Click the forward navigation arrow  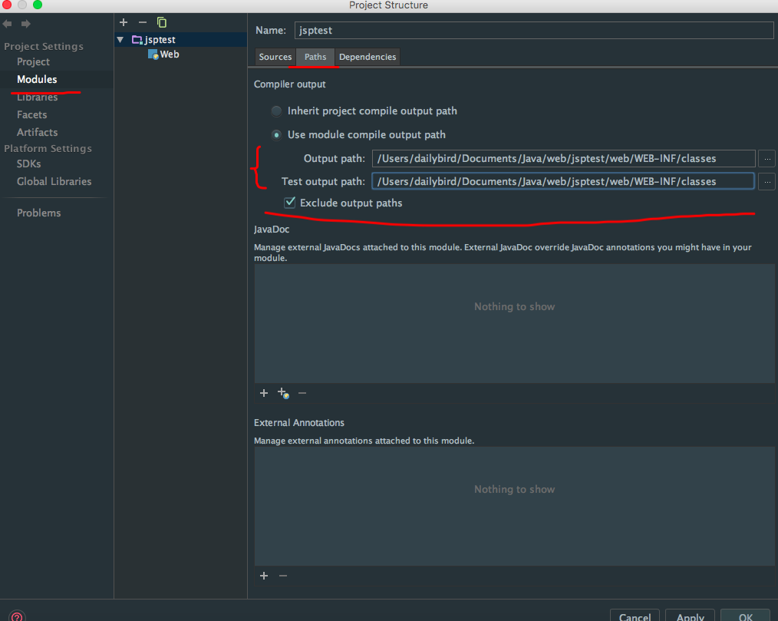point(26,24)
